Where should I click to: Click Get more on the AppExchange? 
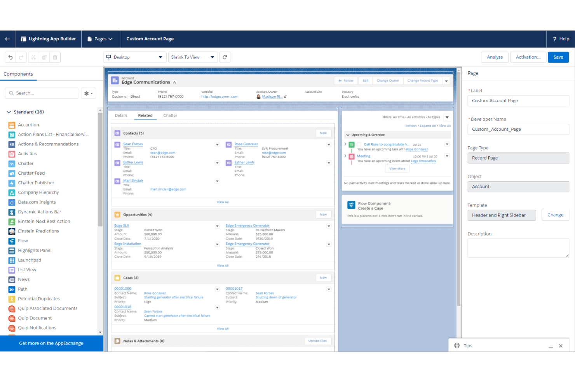(x=51, y=343)
